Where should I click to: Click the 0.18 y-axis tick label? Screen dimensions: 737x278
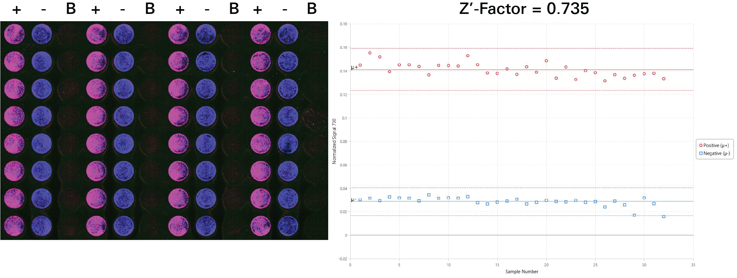tap(343, 24)
